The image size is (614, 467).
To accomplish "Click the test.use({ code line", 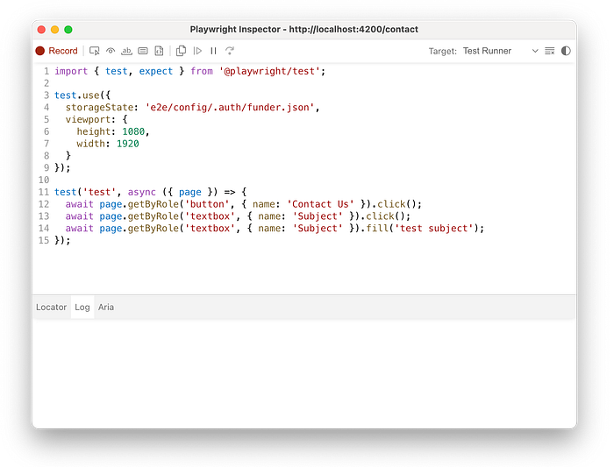I will (82, 96).
